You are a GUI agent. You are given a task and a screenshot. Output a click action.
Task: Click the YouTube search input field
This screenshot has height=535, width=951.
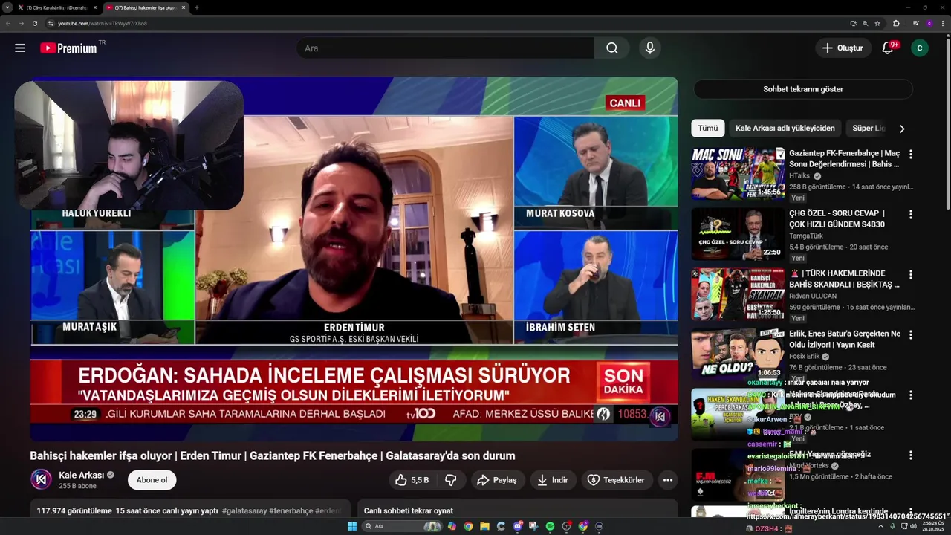(x=446, y=48)
